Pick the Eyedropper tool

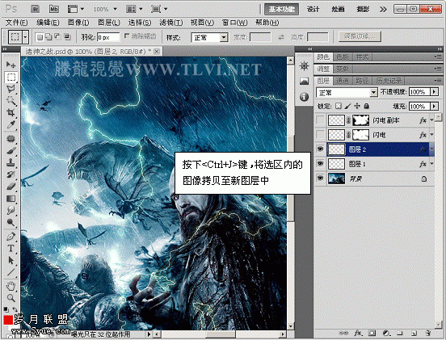coord(11,124)
